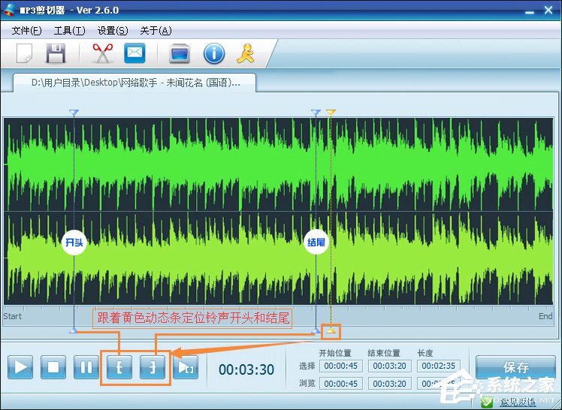Screen dimensions: 562x410
Task: Open the 文件(F) menu
Action: [x=27, y=31]
